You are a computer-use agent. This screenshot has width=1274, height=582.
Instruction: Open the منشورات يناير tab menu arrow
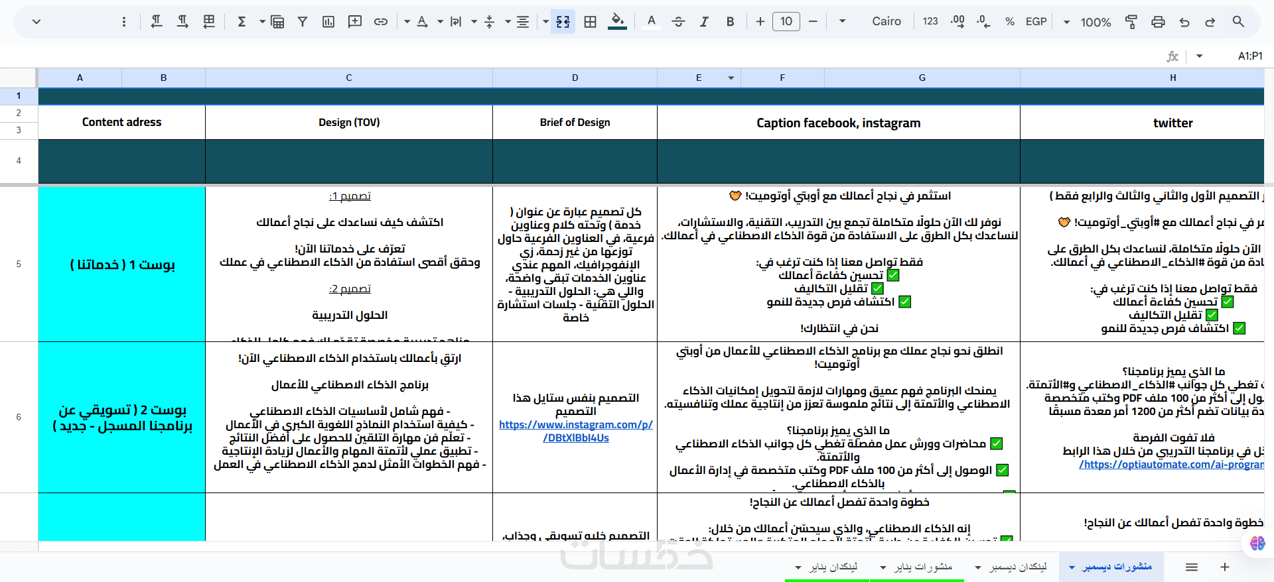tap(883, 567)
